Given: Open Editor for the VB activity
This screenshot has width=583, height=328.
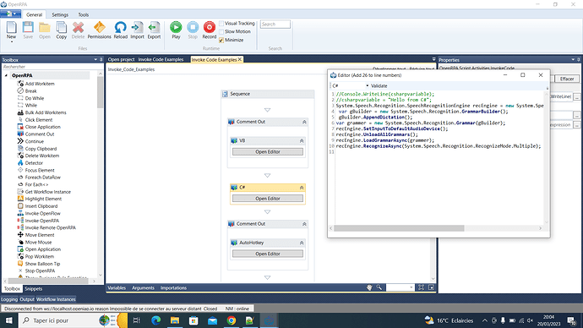Looking at the screenshot, I should (268, 151).
